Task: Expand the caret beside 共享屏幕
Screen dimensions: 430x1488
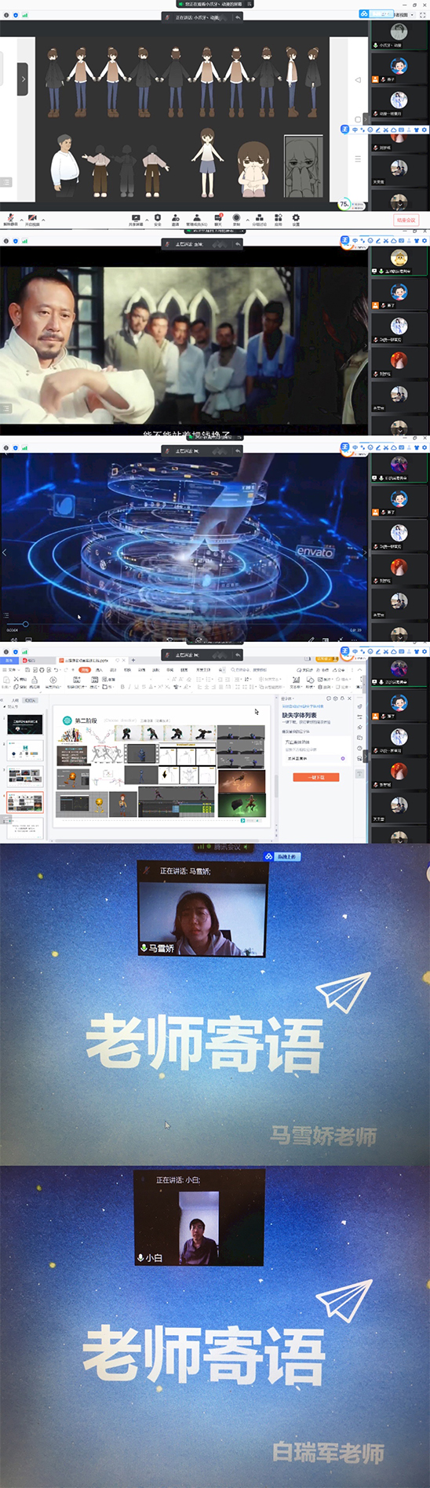Action: [147, 220]
